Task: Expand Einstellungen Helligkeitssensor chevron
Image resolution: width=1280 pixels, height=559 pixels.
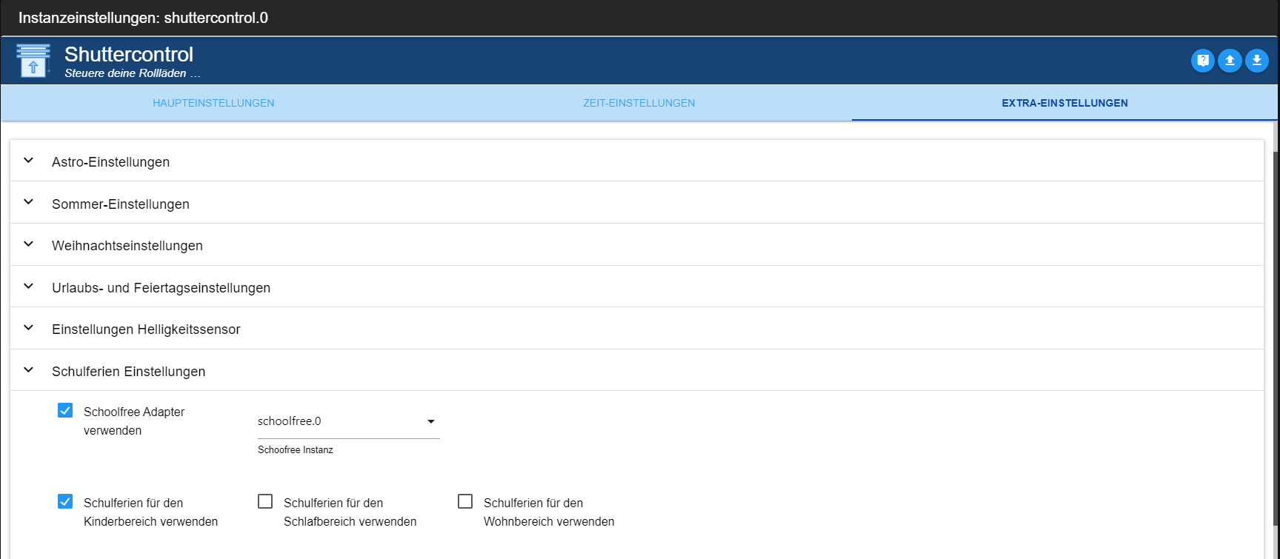Action: (28, 328)
